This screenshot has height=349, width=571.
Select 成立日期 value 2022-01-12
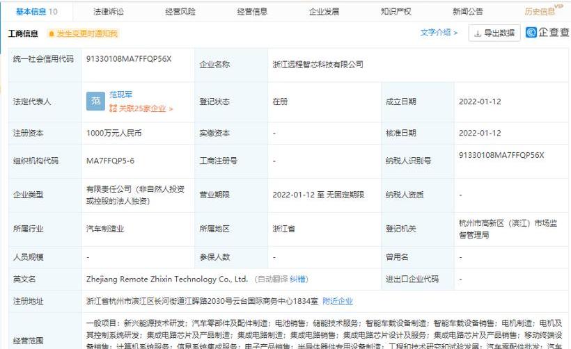[480, 102]
